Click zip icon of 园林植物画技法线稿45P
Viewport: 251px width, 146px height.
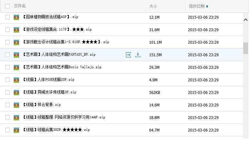16,17
